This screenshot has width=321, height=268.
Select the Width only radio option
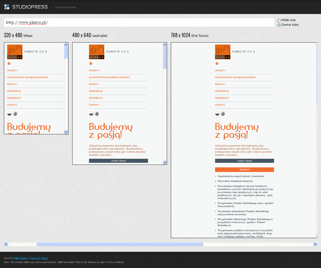point(279,20)
